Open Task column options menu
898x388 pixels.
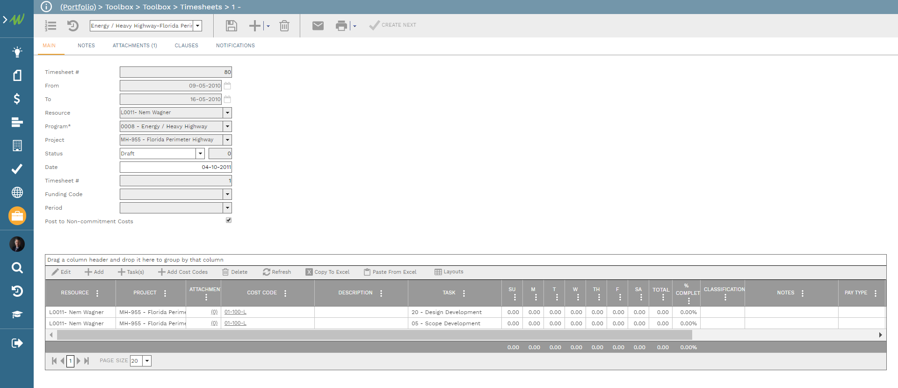[464, 293]
